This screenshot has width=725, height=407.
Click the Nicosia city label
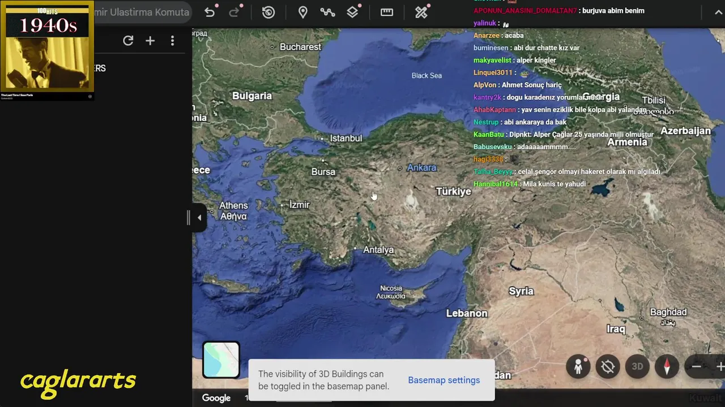point(391,292)
